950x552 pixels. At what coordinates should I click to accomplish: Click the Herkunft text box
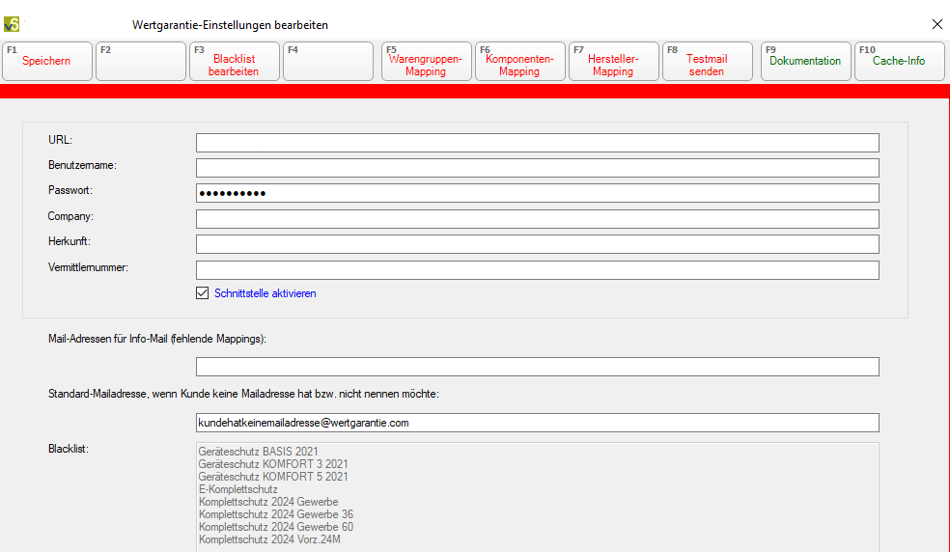tap(537, 244)
